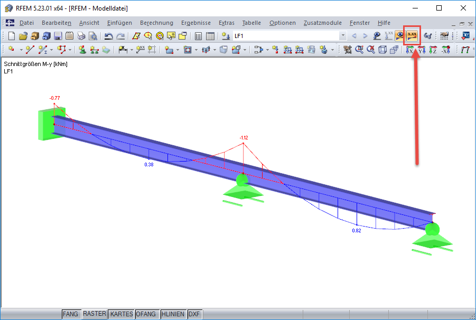Screen dimensions: 476x320
Task: Open the Ergebnisse menu
Action: coord(196,23)
